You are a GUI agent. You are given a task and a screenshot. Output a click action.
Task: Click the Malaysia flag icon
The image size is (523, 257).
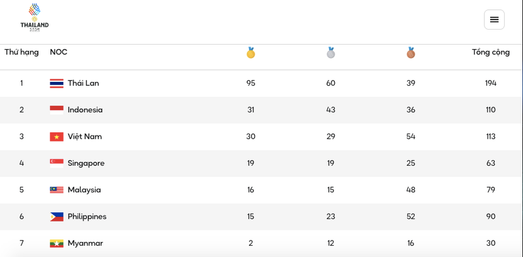click(x=57, y=190)
